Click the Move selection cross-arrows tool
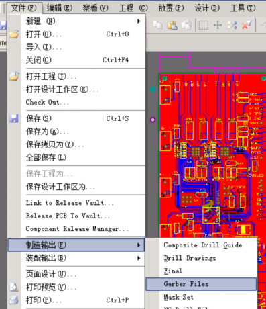This screenshot has height=309, width=266. click(x=218, y=25)
